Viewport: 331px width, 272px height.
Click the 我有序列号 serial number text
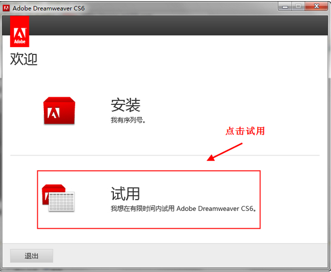128,120
